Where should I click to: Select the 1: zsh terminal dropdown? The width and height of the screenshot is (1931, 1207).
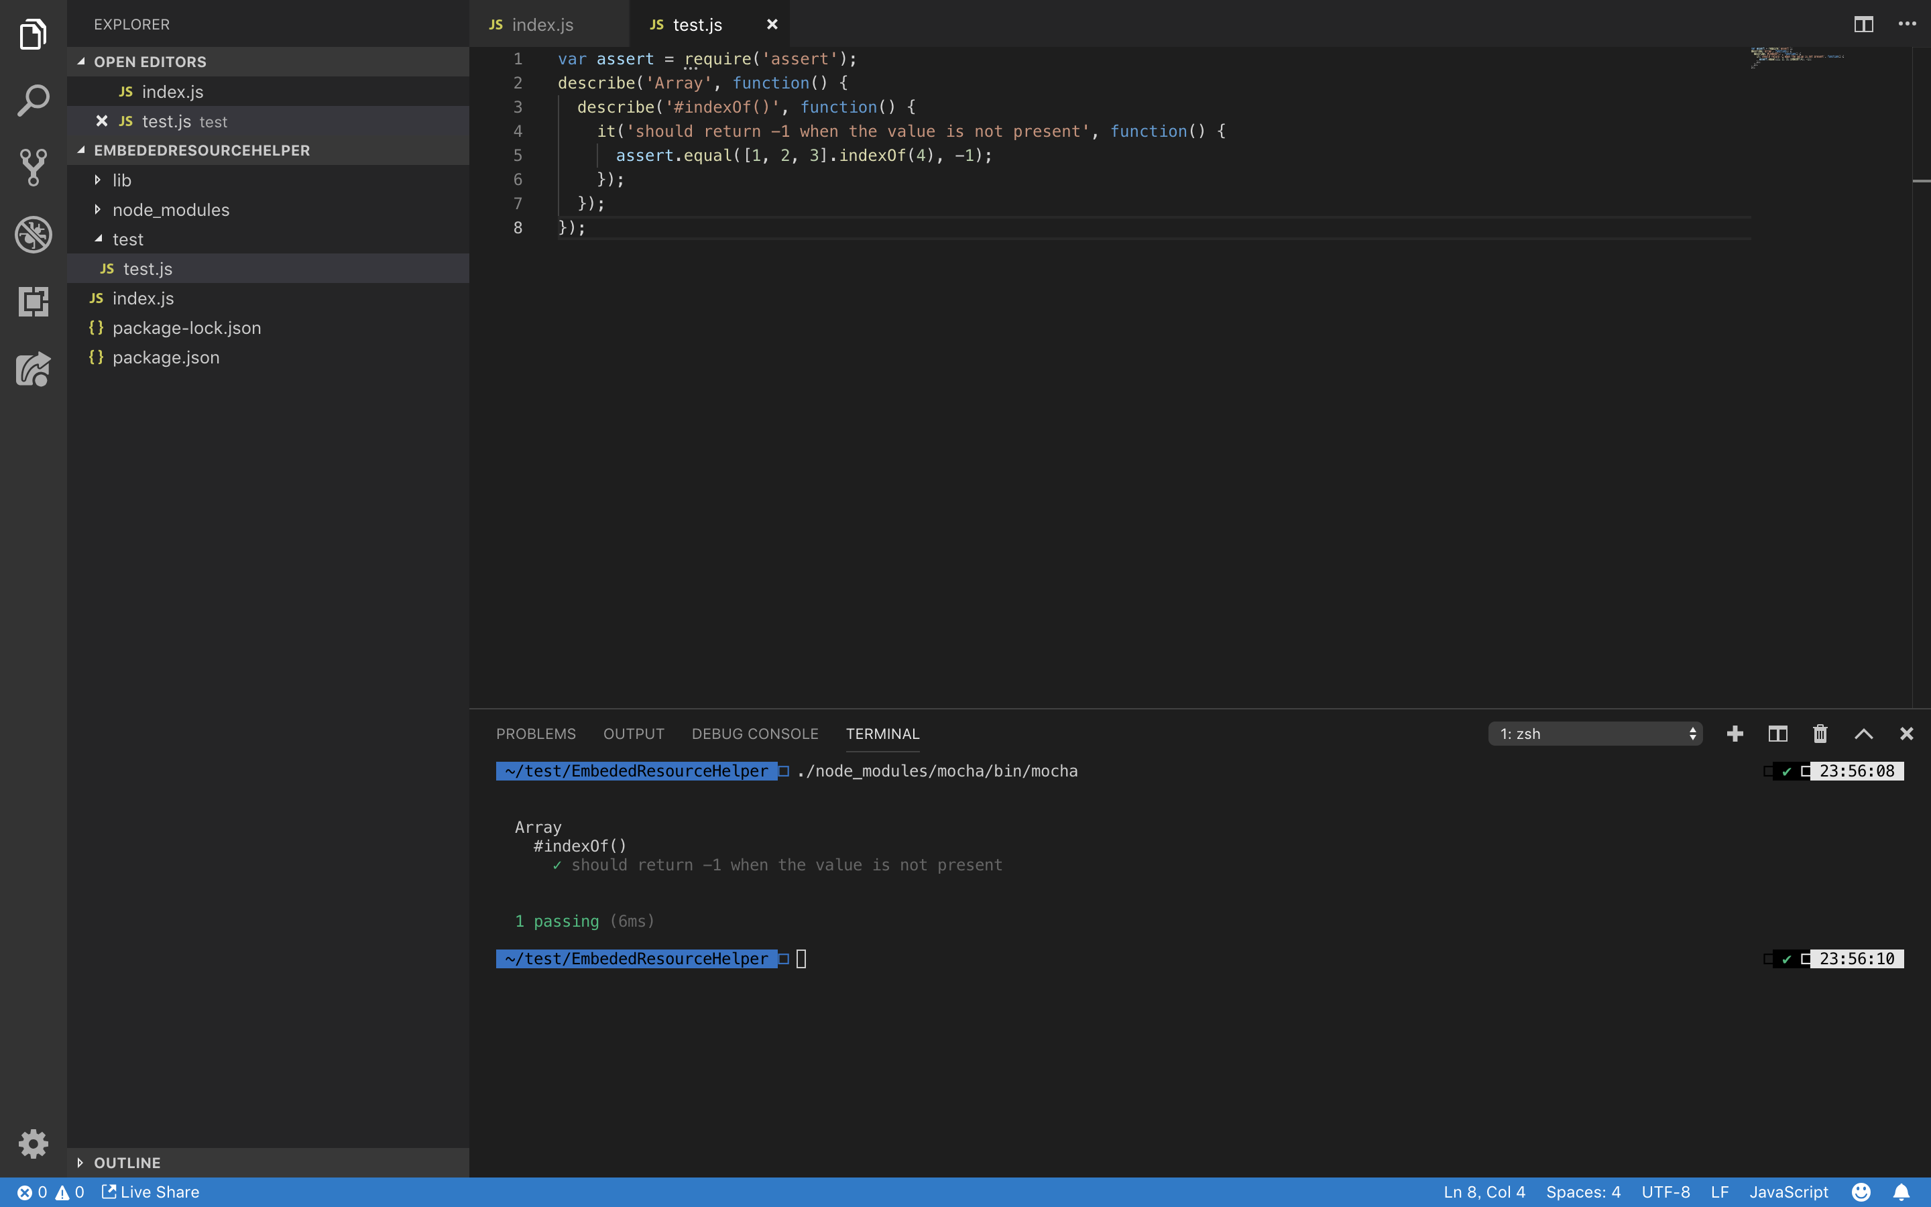pyautogui.click(x=1595, y=734)
